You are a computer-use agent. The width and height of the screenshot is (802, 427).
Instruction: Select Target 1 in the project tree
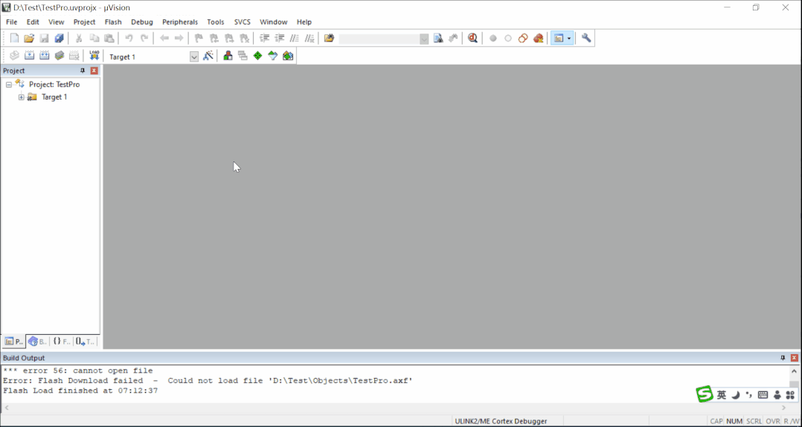coord(54,97)
